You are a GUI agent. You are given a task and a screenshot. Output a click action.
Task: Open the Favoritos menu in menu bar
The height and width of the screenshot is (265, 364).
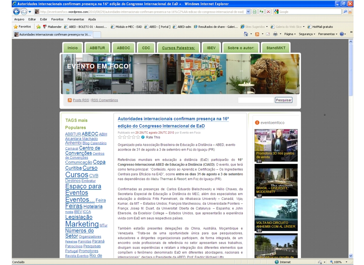point(57,19)
